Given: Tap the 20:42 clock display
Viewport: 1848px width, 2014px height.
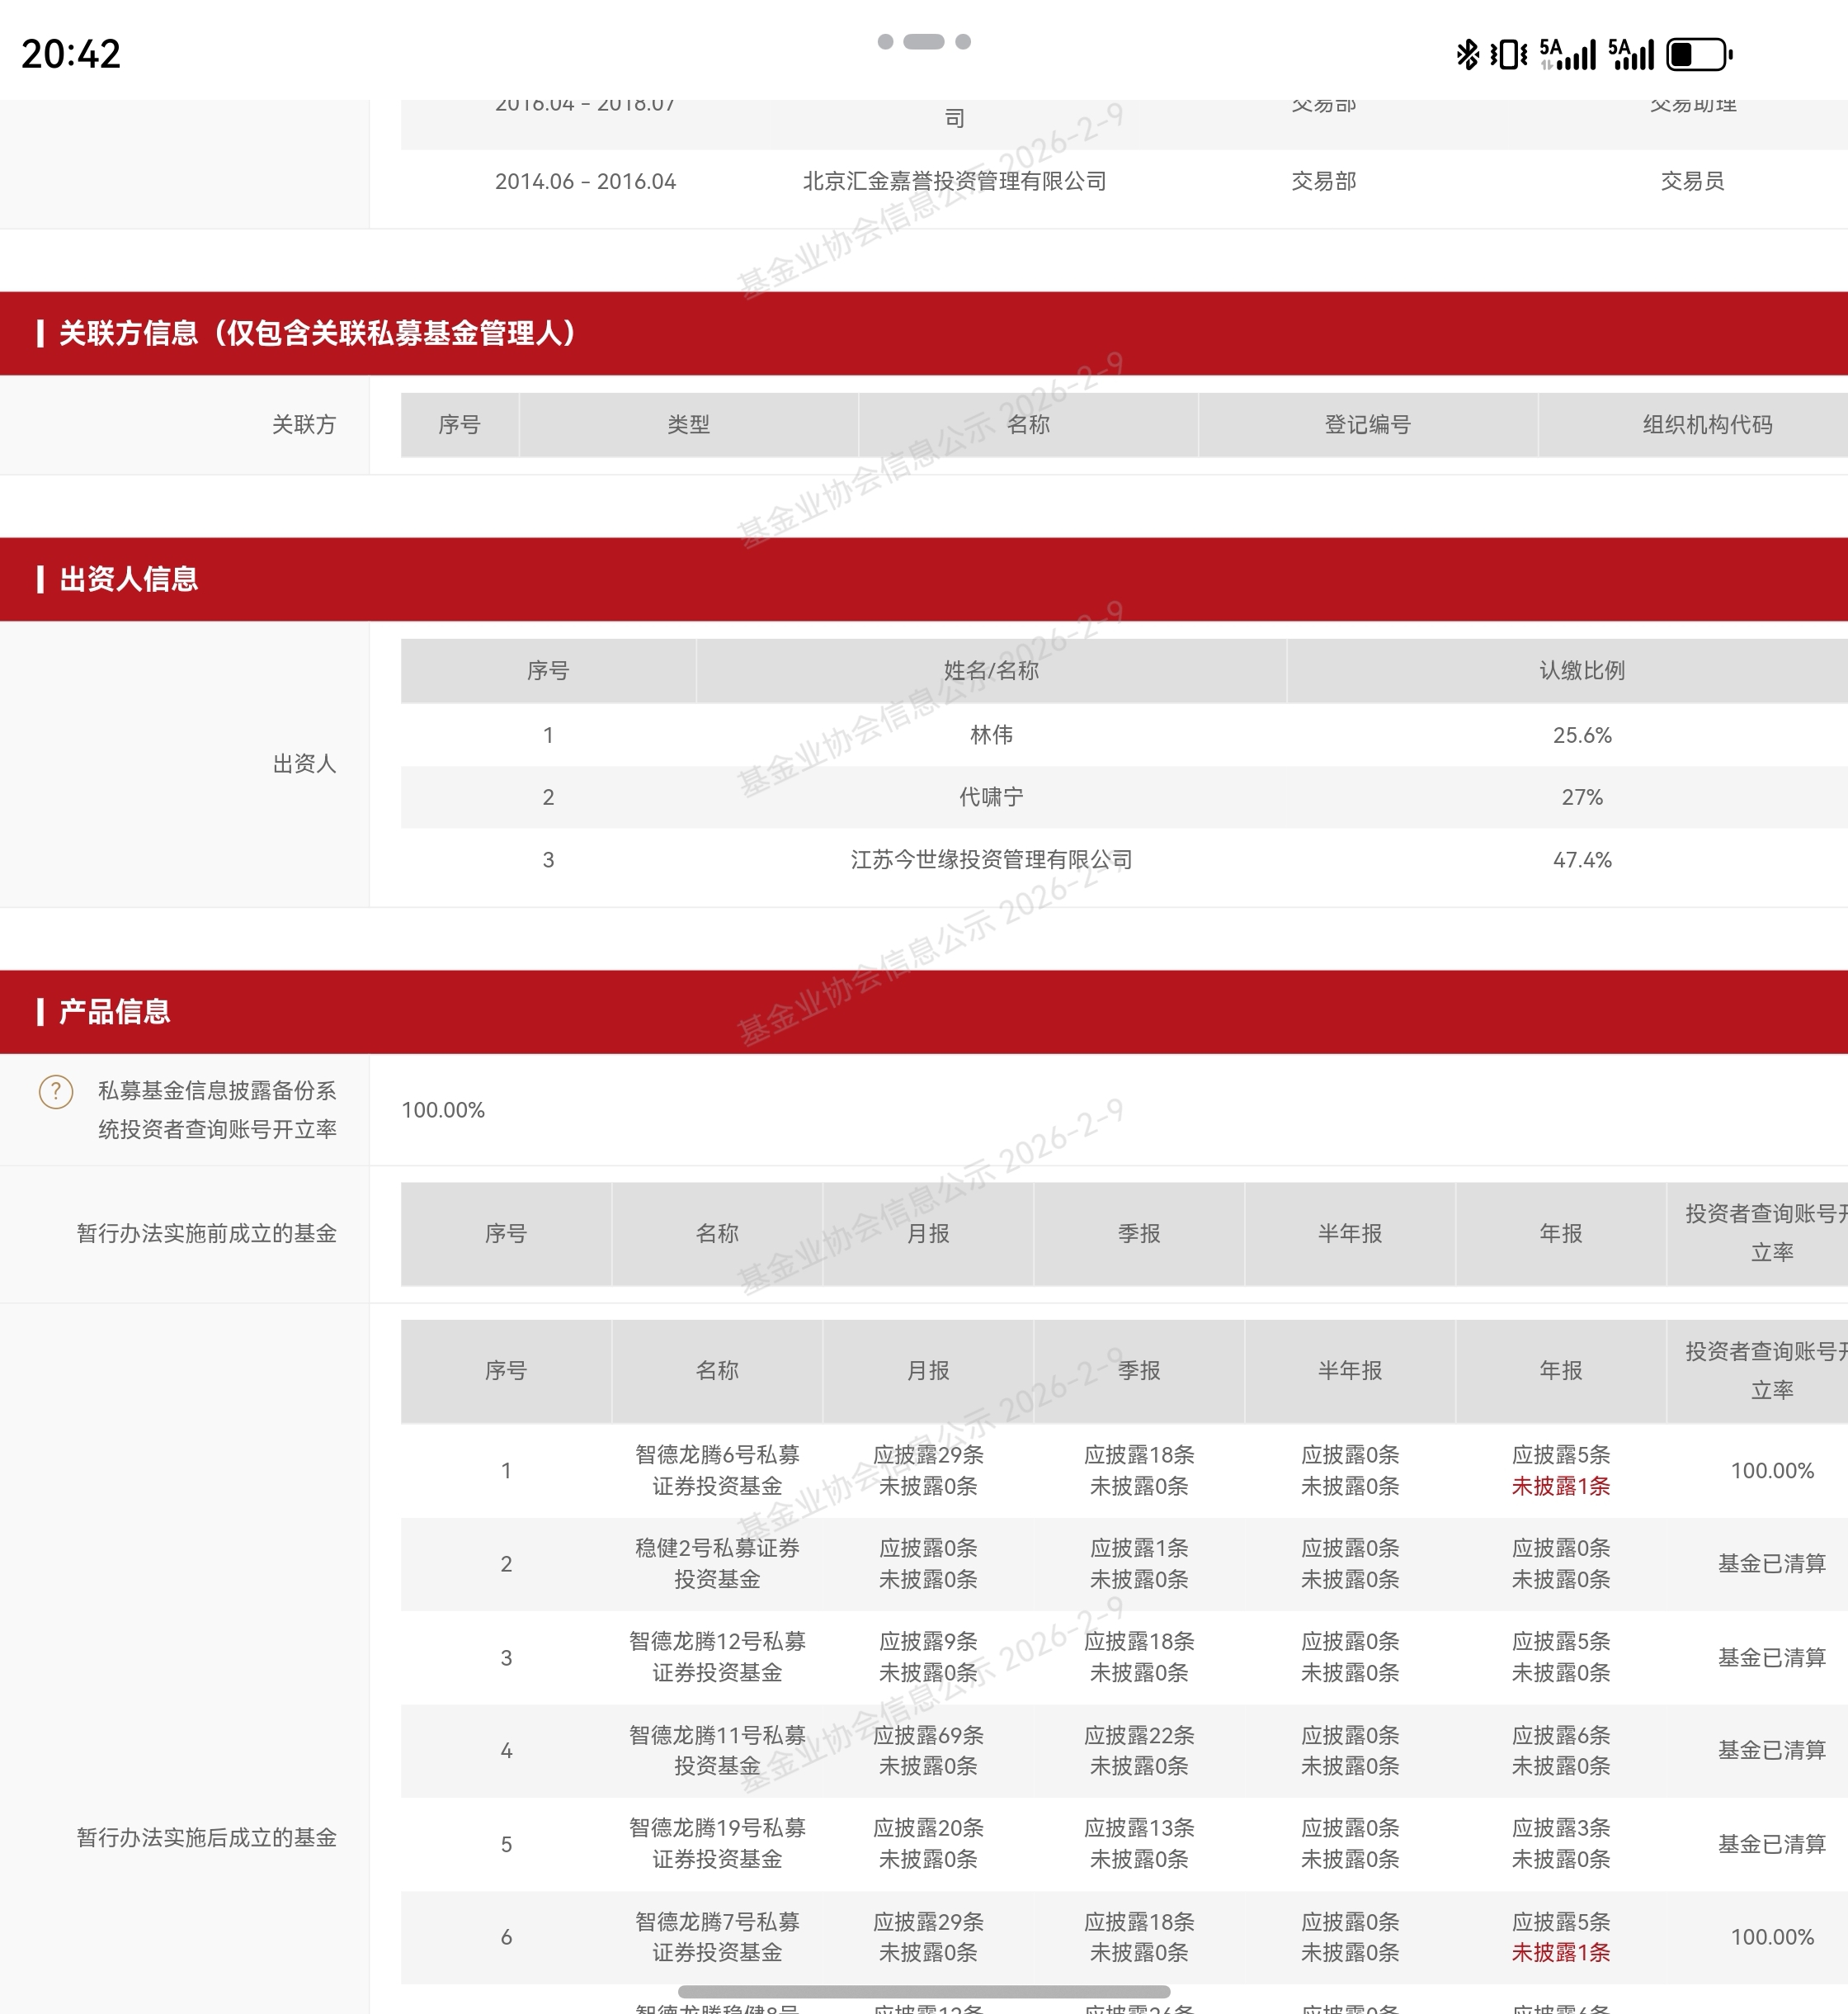Looking at the screenshot, I should coord(71,54).
